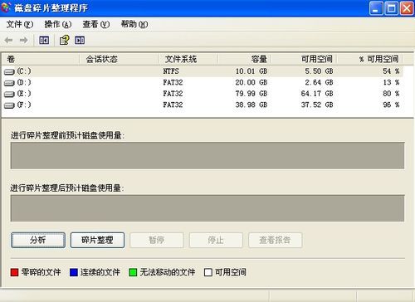This screenshot has width=415, height=302.
Task: Maximize the 磁盘碎片整理程序 window
Action: (x=392, y=8)
